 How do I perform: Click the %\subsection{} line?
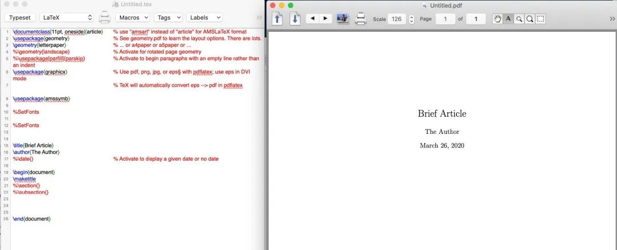[31, 192]
